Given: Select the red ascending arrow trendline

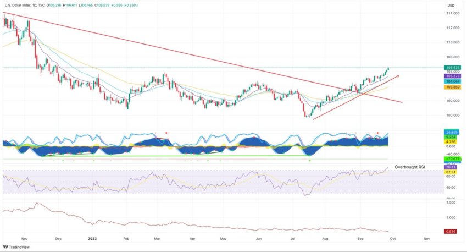Looking at the screenshot, I should pyautogui.click(x=356, y=97).
